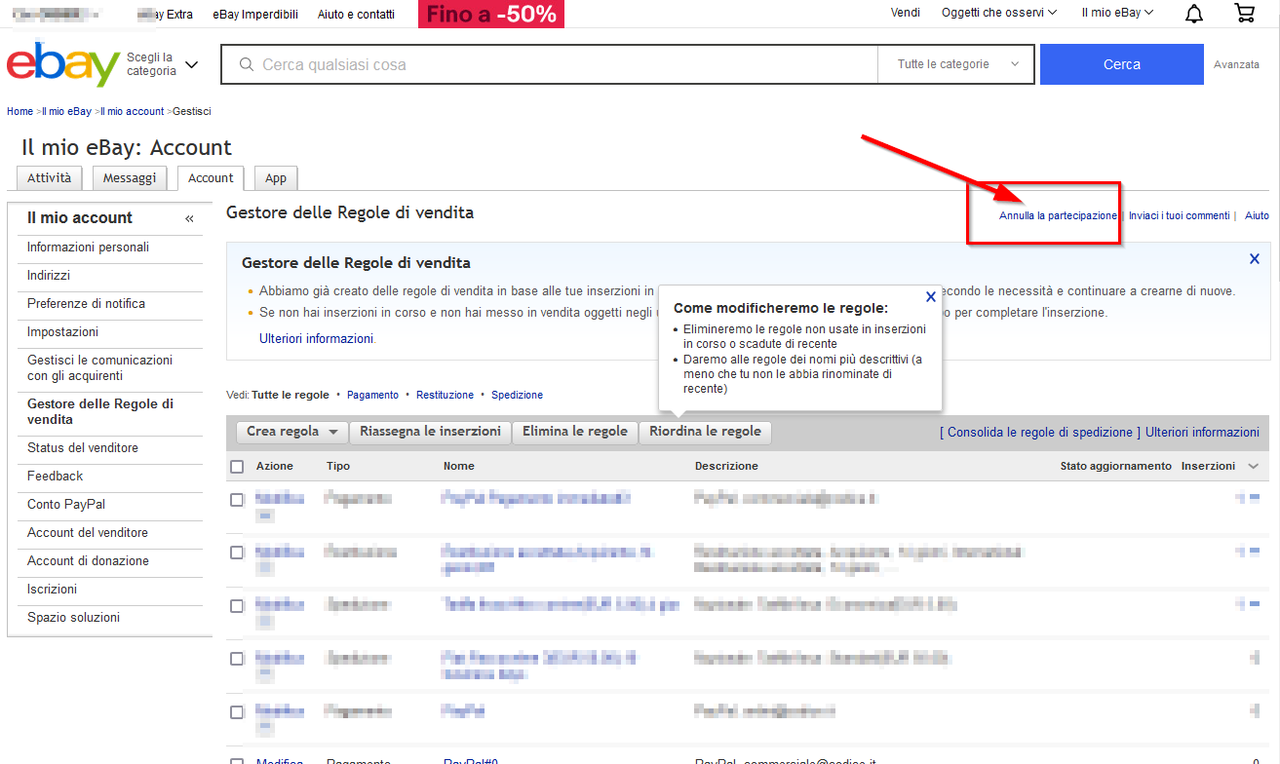Switch to the App tab
The image size is (1280, 764).
[276, 178]
